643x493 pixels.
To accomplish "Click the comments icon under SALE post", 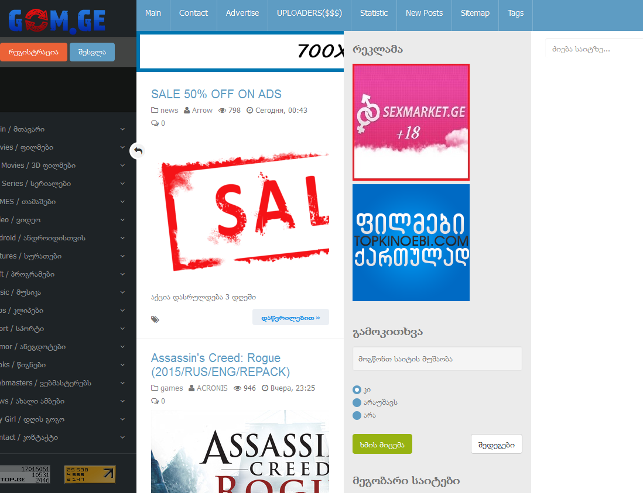I will pyautogui.click(x=155, y=123).
